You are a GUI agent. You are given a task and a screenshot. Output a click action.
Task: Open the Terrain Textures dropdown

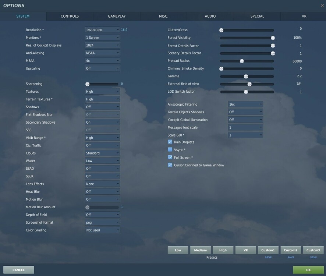pos(102,99)
